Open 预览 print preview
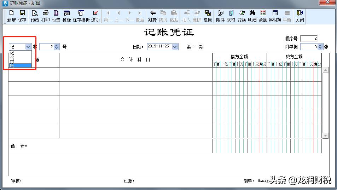 pos(35,16)
